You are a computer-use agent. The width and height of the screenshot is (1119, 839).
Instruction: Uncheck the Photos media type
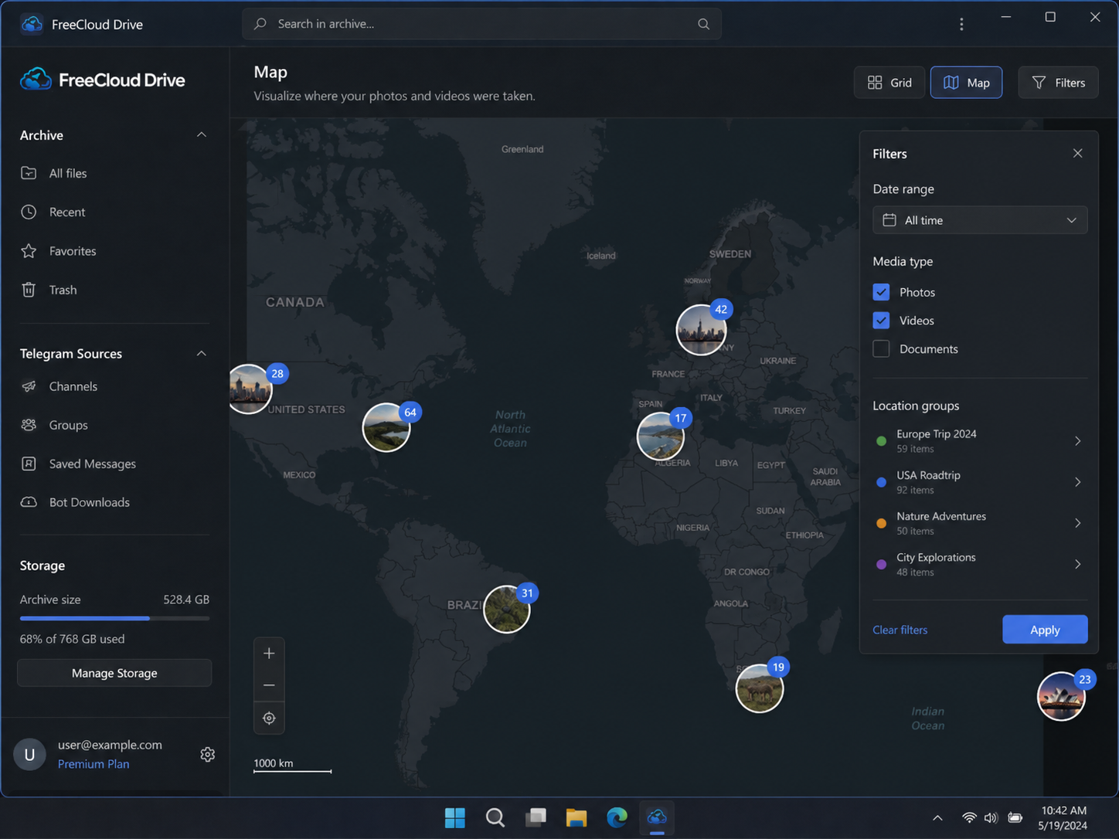click(881, 292)
